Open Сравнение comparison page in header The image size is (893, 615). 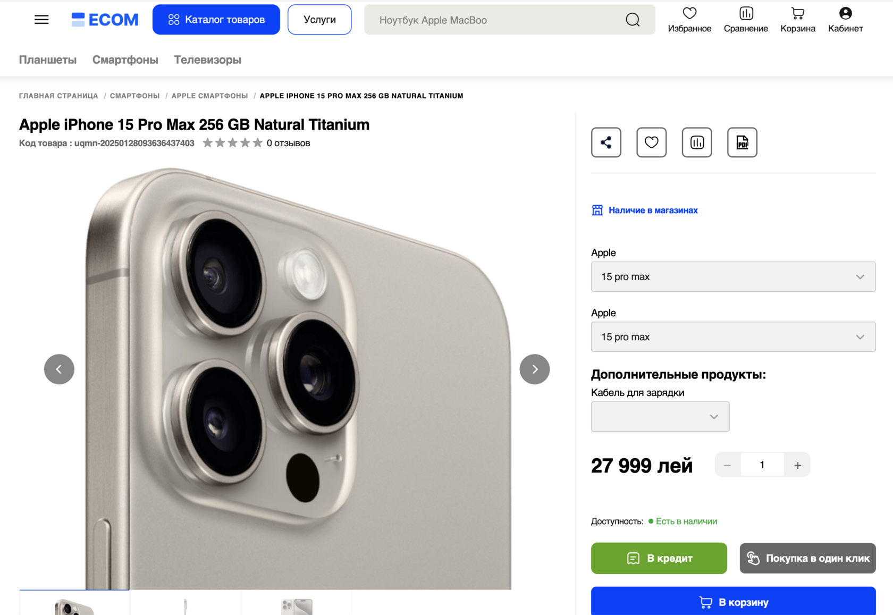(x=746, y=20)
